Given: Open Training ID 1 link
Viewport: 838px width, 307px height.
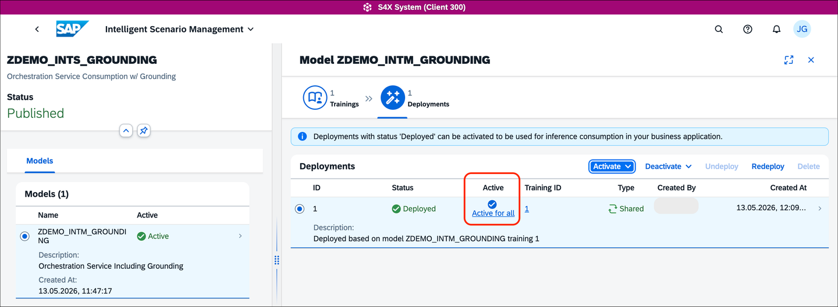Looking at the screenshot, I should point(527,209).
